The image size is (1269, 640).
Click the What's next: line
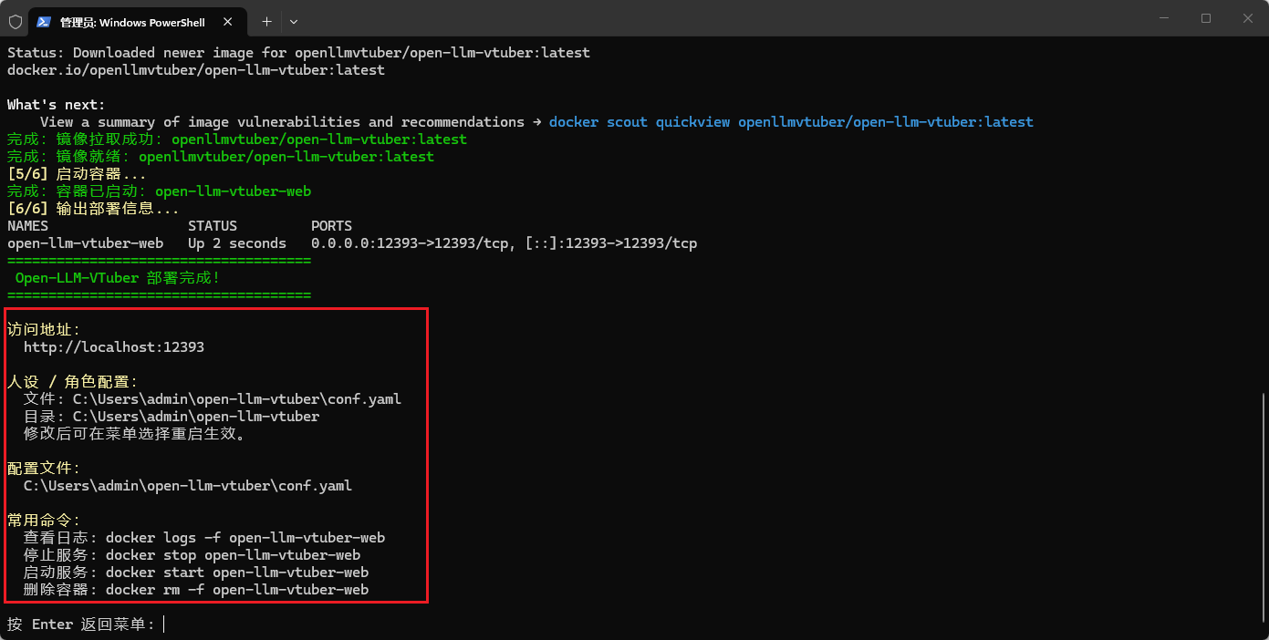click(57, 105)
